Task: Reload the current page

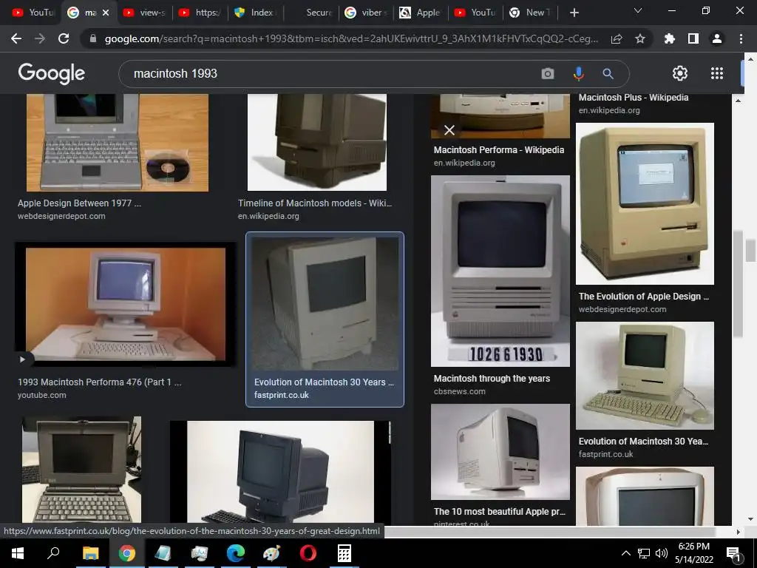Action: 64,38
